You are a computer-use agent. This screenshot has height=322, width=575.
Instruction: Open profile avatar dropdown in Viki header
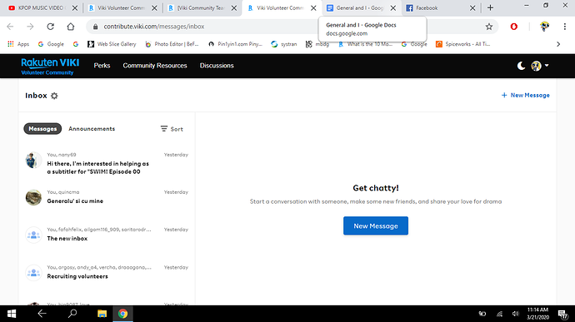tap(540, 66)
